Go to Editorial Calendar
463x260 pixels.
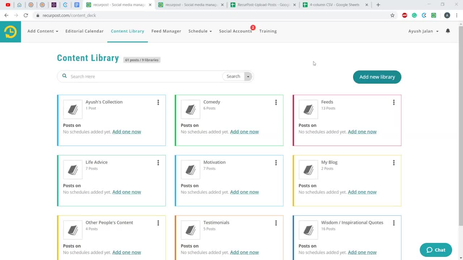pyautogui.click(x=84, y=31)
